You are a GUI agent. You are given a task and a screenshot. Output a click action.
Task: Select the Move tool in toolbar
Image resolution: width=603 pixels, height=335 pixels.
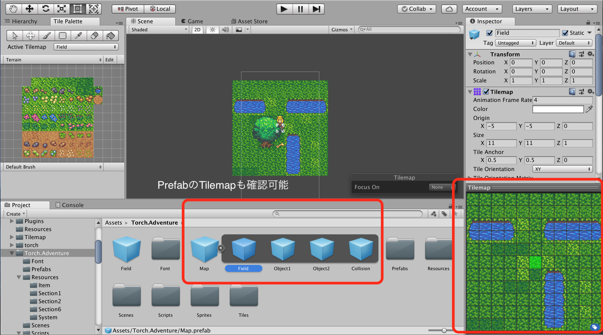(30, 9)
